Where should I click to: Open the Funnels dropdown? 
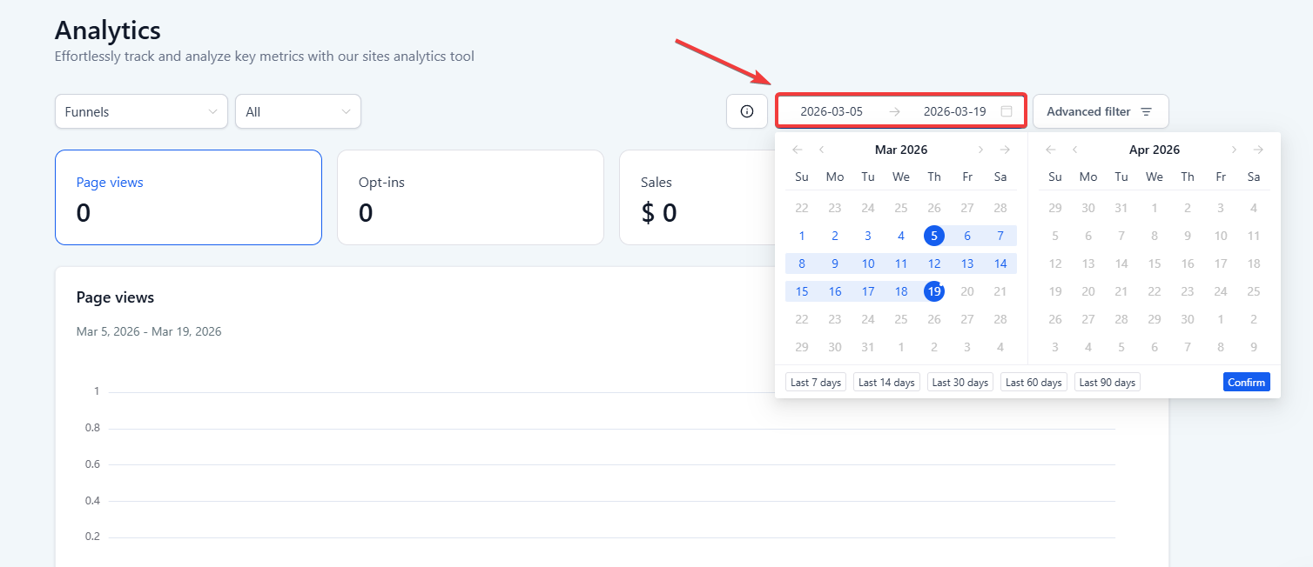[141, 111]
